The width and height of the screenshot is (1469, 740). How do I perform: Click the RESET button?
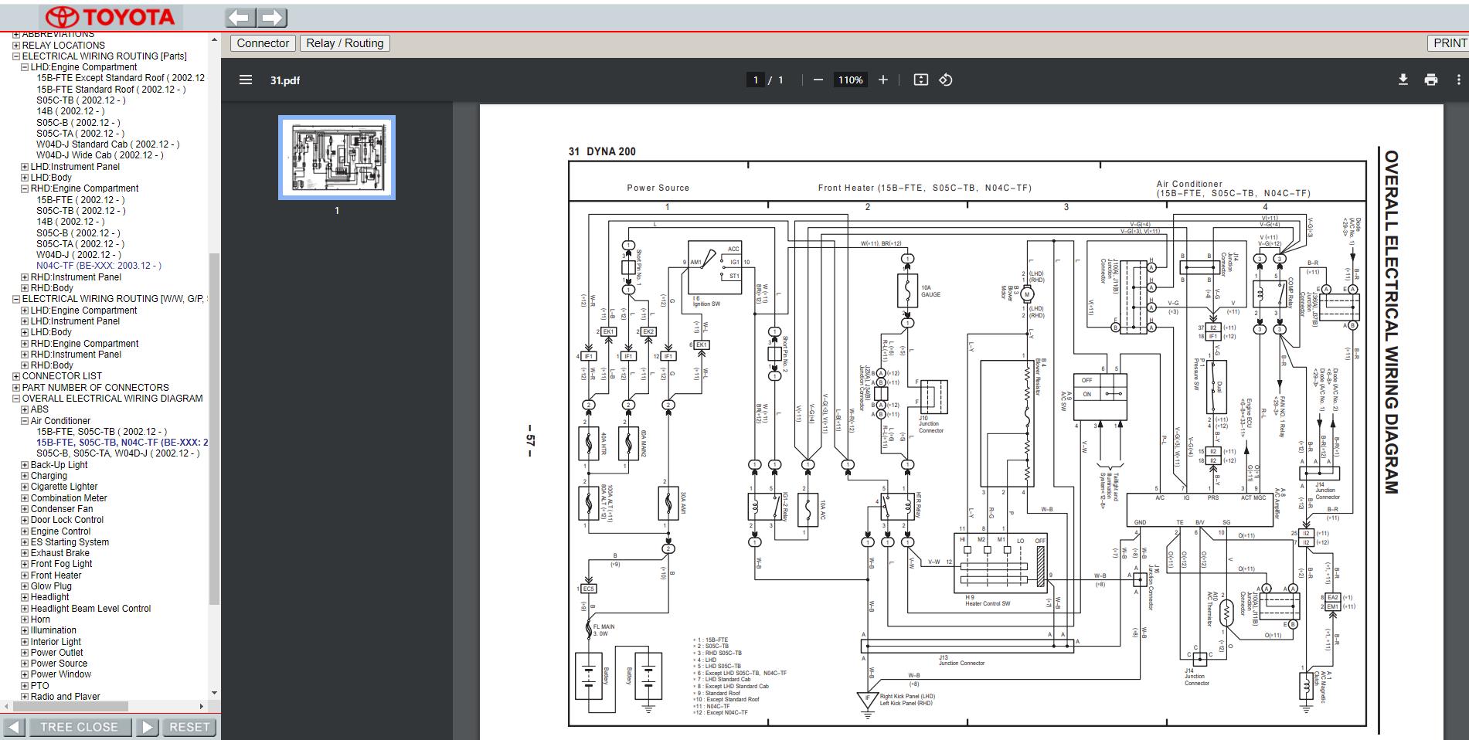[x=189, y=727]
